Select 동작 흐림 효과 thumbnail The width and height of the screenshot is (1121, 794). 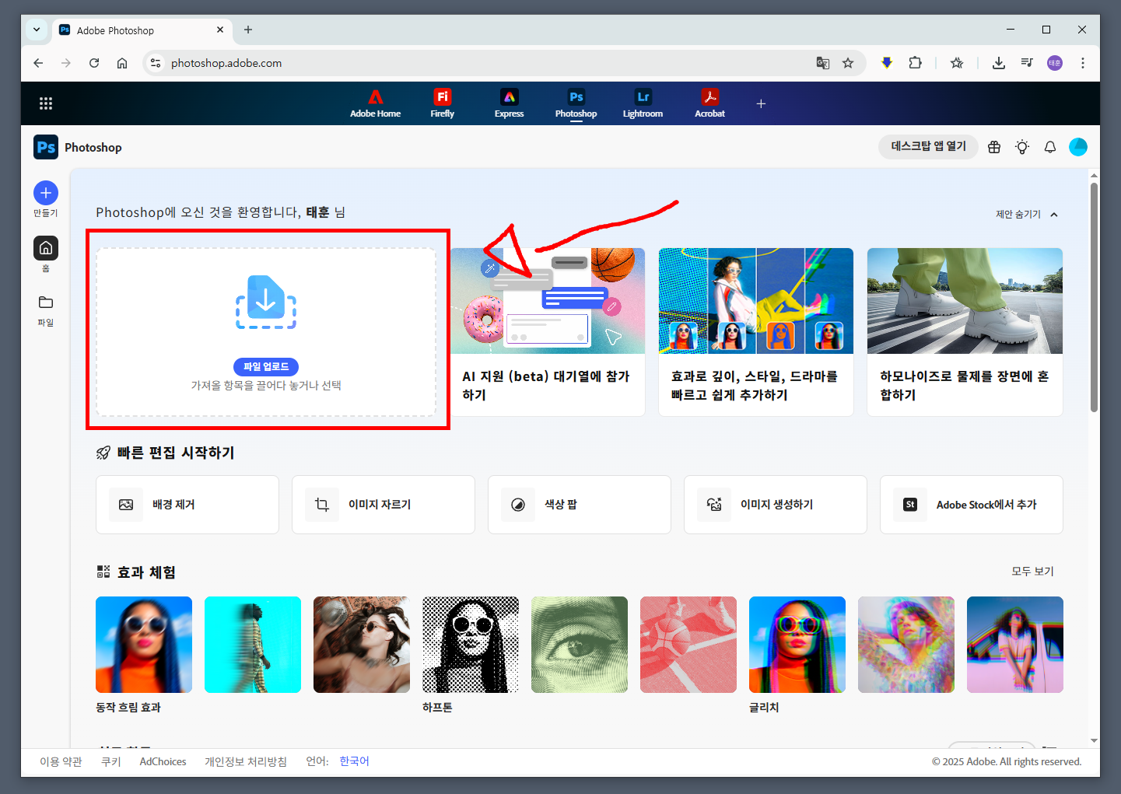tap(144, 645)
